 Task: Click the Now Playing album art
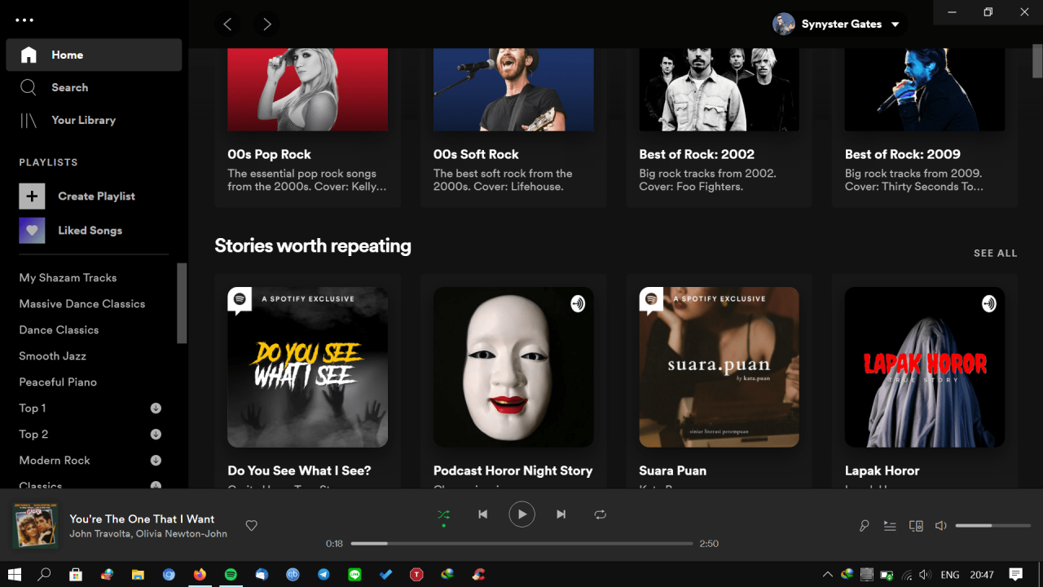tap(34, 526)
